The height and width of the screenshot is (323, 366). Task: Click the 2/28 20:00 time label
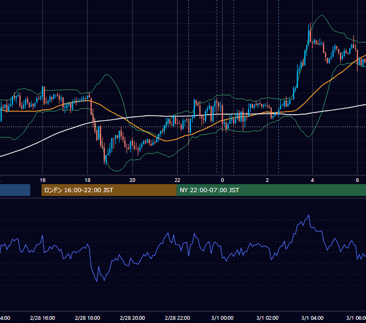click(132, 318)
